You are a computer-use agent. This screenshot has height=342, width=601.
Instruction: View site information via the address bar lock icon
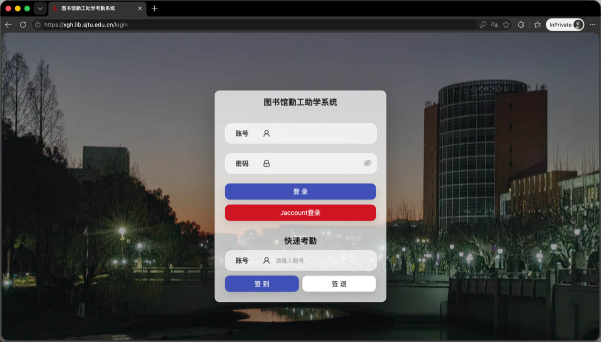[38, 24]
